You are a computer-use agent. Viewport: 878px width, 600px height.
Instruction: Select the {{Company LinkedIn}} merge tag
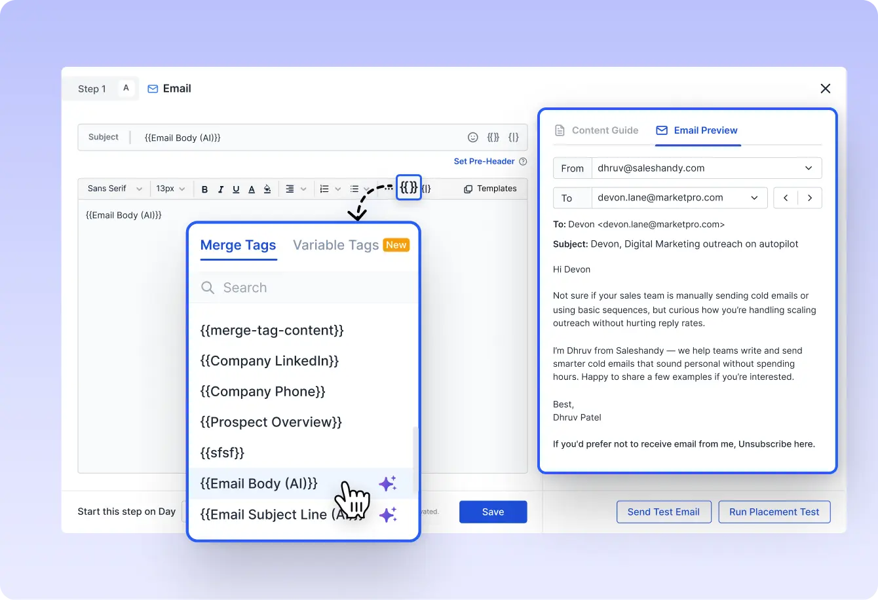(269, 361)
